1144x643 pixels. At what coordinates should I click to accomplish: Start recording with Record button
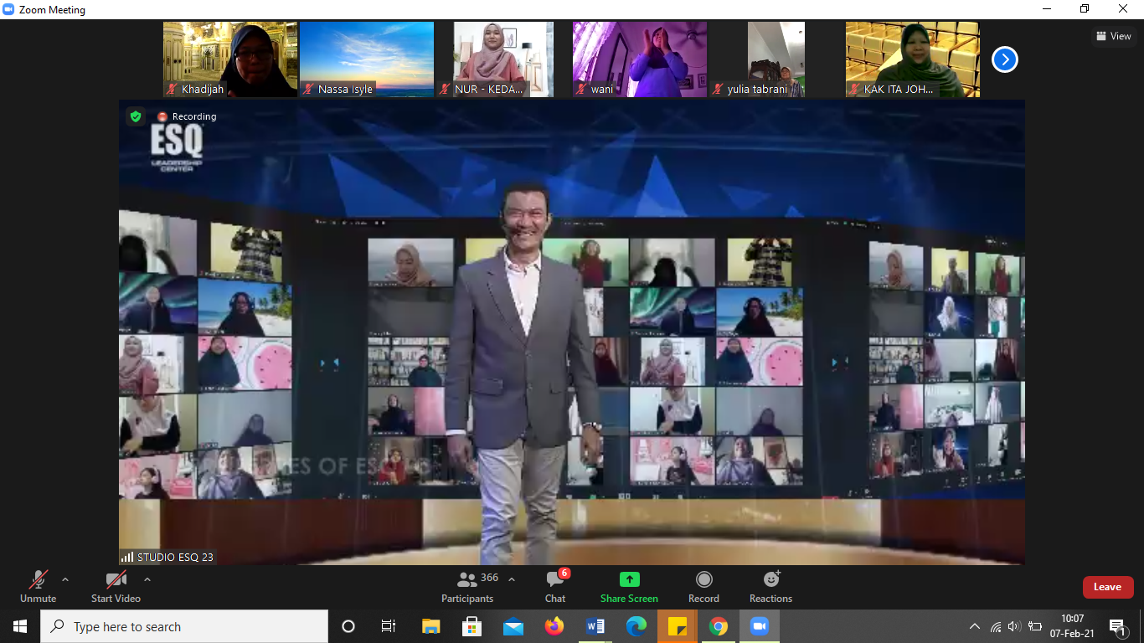point(703,586)
